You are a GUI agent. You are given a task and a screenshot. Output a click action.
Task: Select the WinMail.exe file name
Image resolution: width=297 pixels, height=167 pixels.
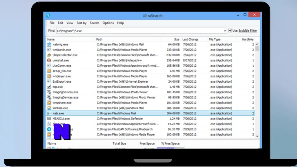(x=60, y=108)
